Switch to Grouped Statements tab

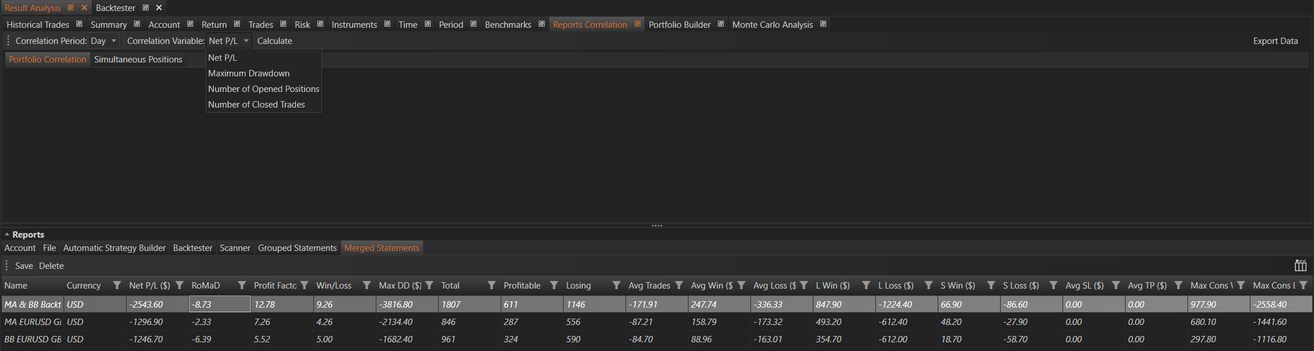pos(297,248)
